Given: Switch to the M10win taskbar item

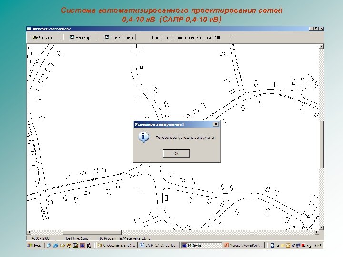Looking at the screenshot, I should tap(201, 245).
